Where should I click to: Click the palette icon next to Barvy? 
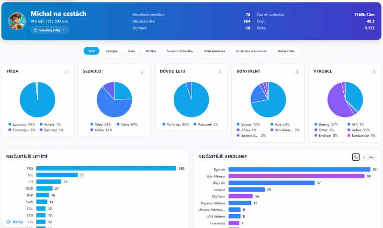pos(9,222)
